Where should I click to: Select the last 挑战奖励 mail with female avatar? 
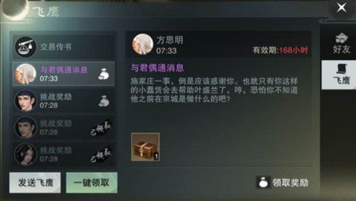(64, 154)
